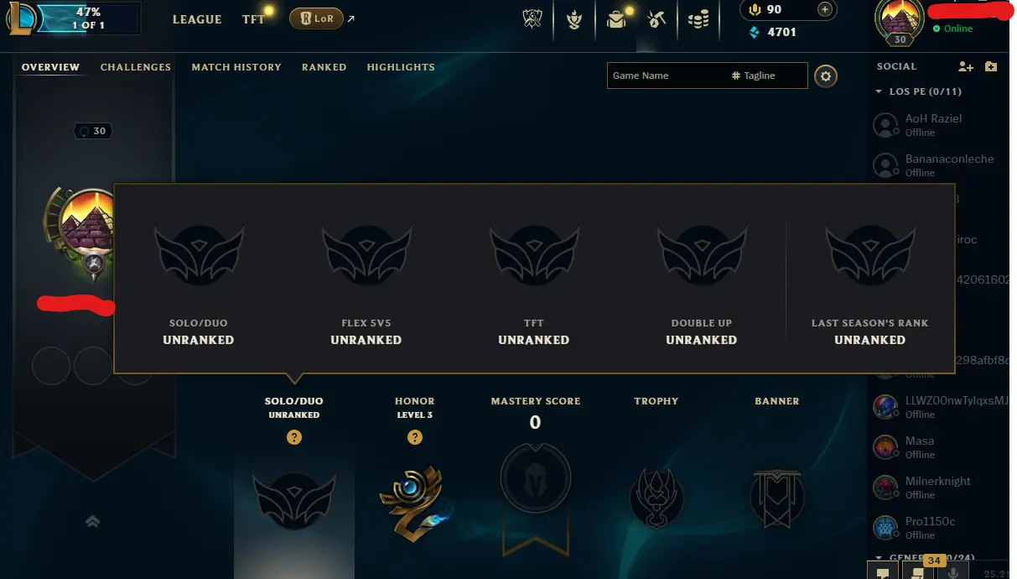Open the Store coins icon
The image size is (1017, 579).
click(x=698, y=19)
